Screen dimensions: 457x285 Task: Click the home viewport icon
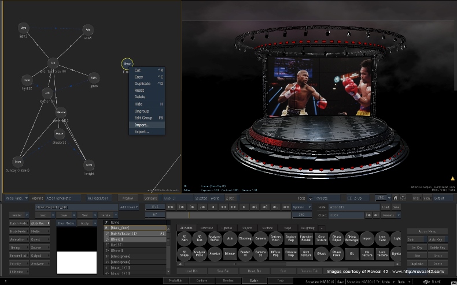(395, 198)
